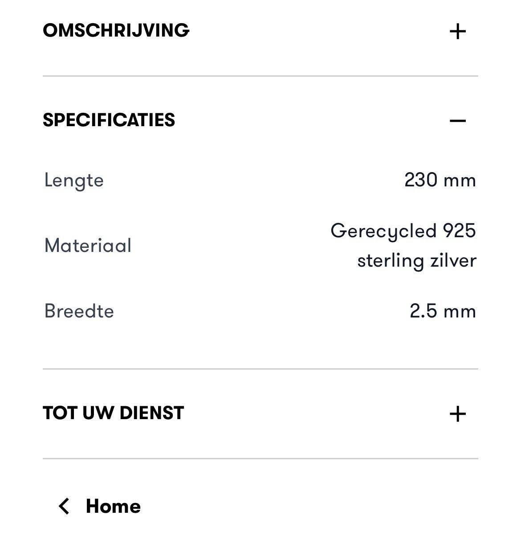Expand the TOT UW DIENST heading
Screen dimensions: 521x548
[113, 413]
